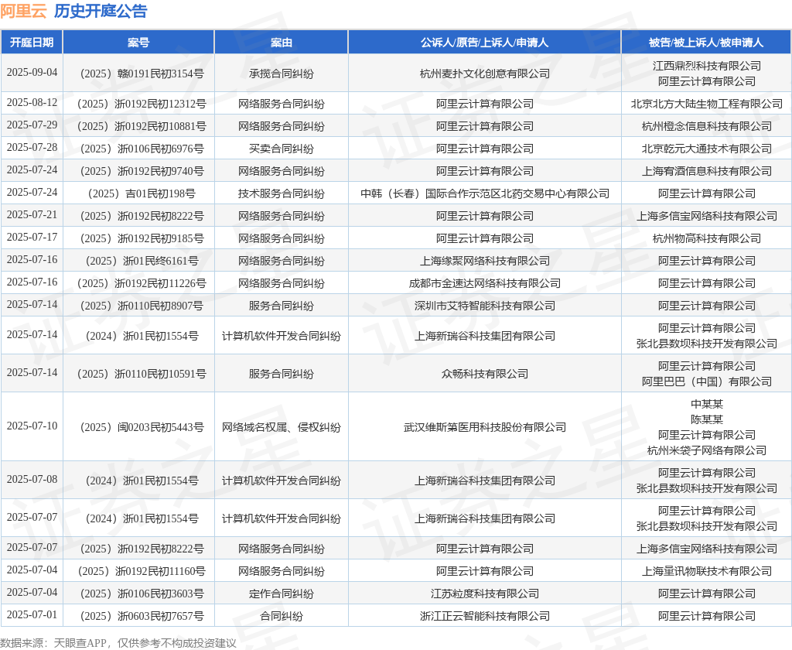Click plaintiff "众畅科技有限公司"
This screenshot has height=650, width=792.
484,374
